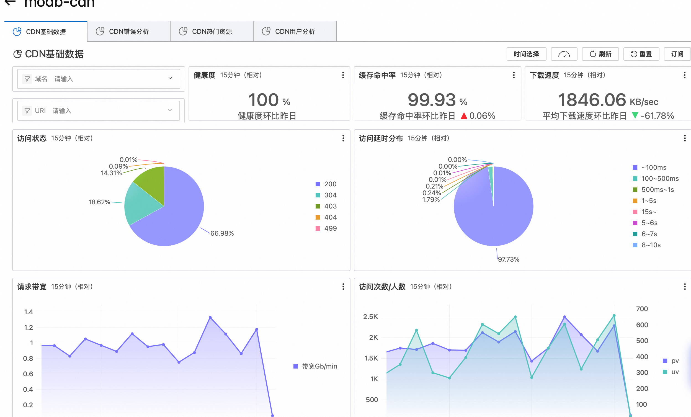The width and height of the screenshot is (691, 417).
Task: Open the 健康度 panel three-dot menu
Action: pyautogui.click(x=343, y=75)
